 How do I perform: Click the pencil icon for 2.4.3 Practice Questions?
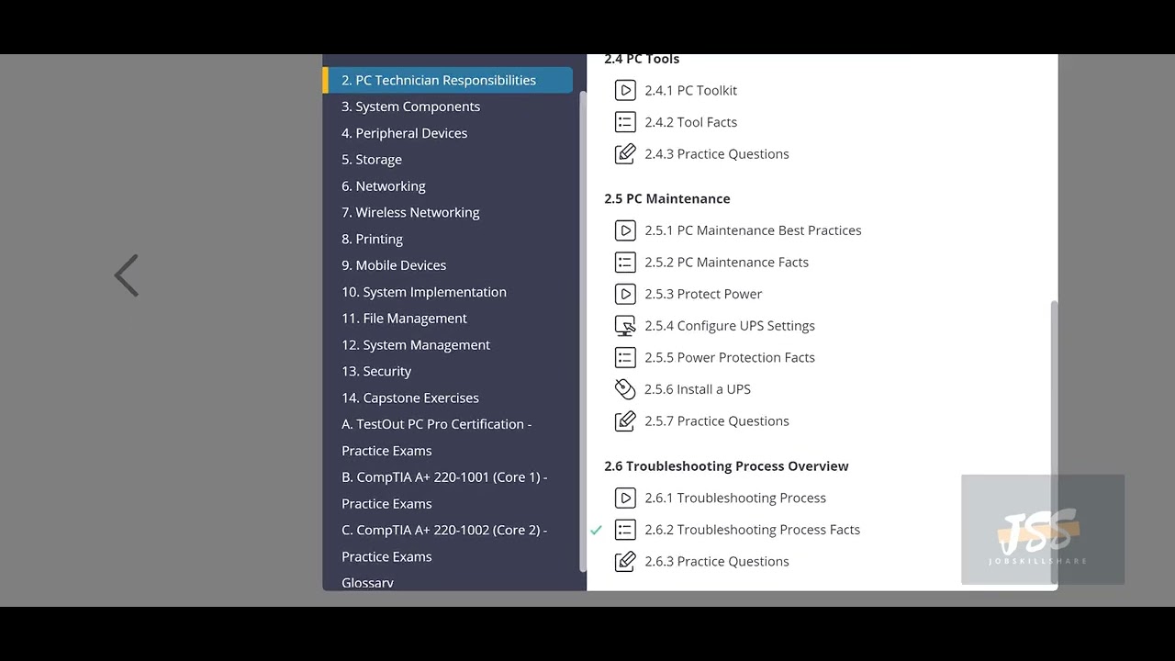click(x=625, y=154)
